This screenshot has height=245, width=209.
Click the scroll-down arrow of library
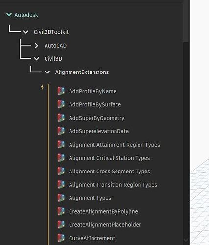coord(186,241)
